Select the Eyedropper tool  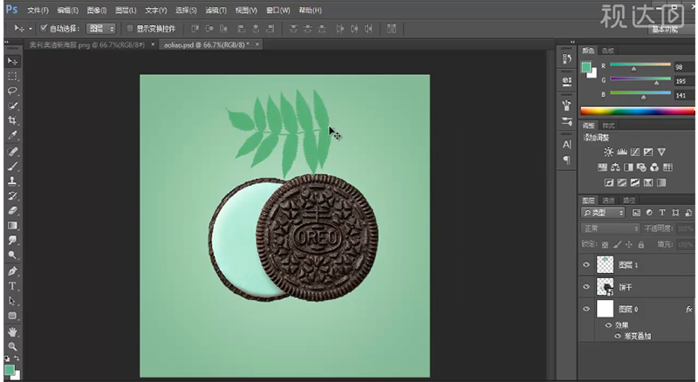point(12,135)
